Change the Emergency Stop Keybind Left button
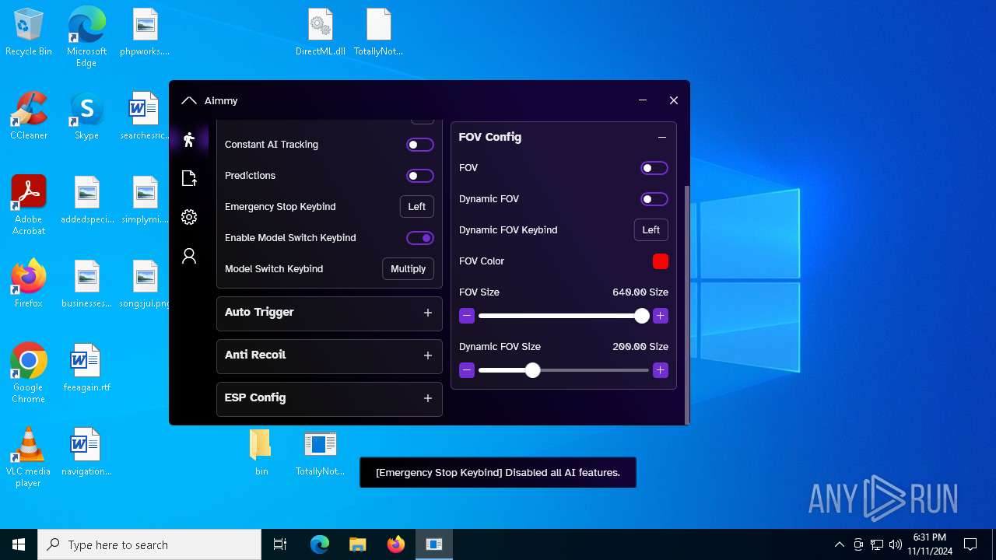The image size is (996, 560). [x=417, y=207]
